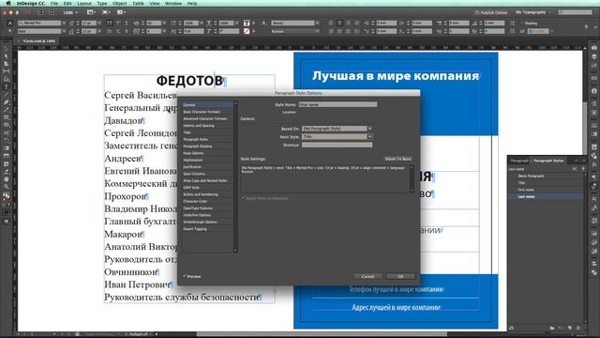
Task: Toggle All Caps button in control panel
Action: click(110, 23)
